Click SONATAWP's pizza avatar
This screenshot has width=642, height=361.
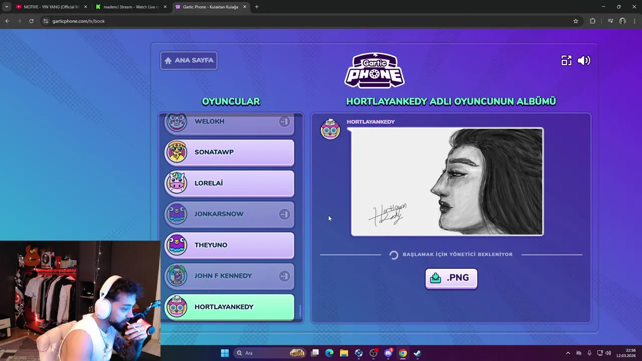point(177,152)
